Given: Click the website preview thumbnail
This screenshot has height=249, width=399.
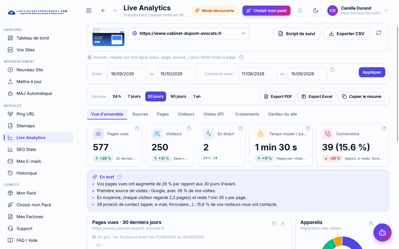Looking at the screenshot, I should coord(108,37).
